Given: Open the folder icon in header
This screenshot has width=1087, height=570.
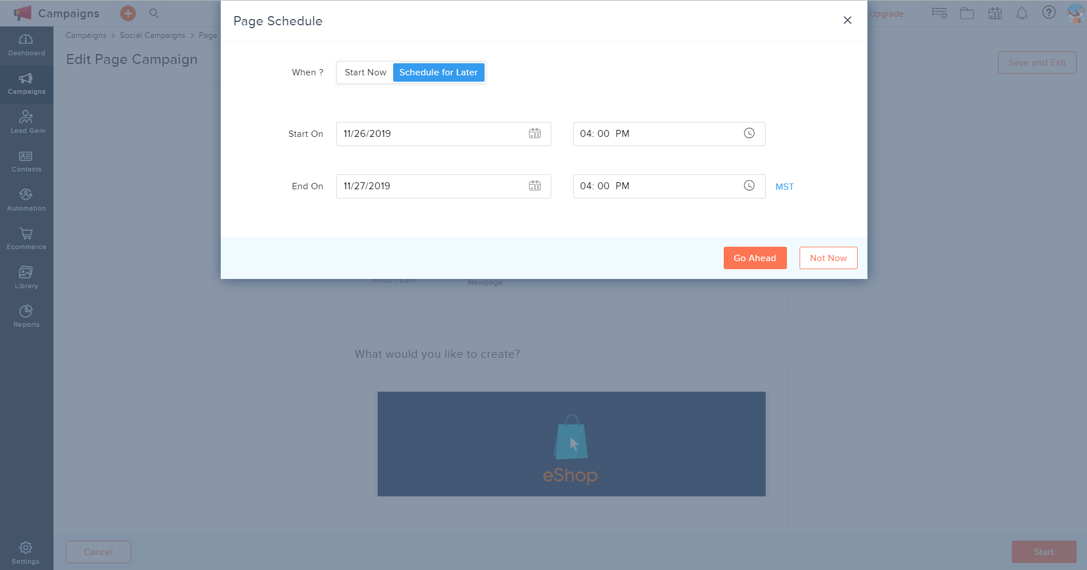Looking at the screenshot, I should click(x=967, y=13).
